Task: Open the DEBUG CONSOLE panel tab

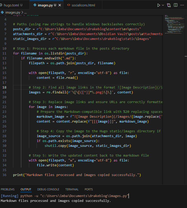Action: click(48, 189)
